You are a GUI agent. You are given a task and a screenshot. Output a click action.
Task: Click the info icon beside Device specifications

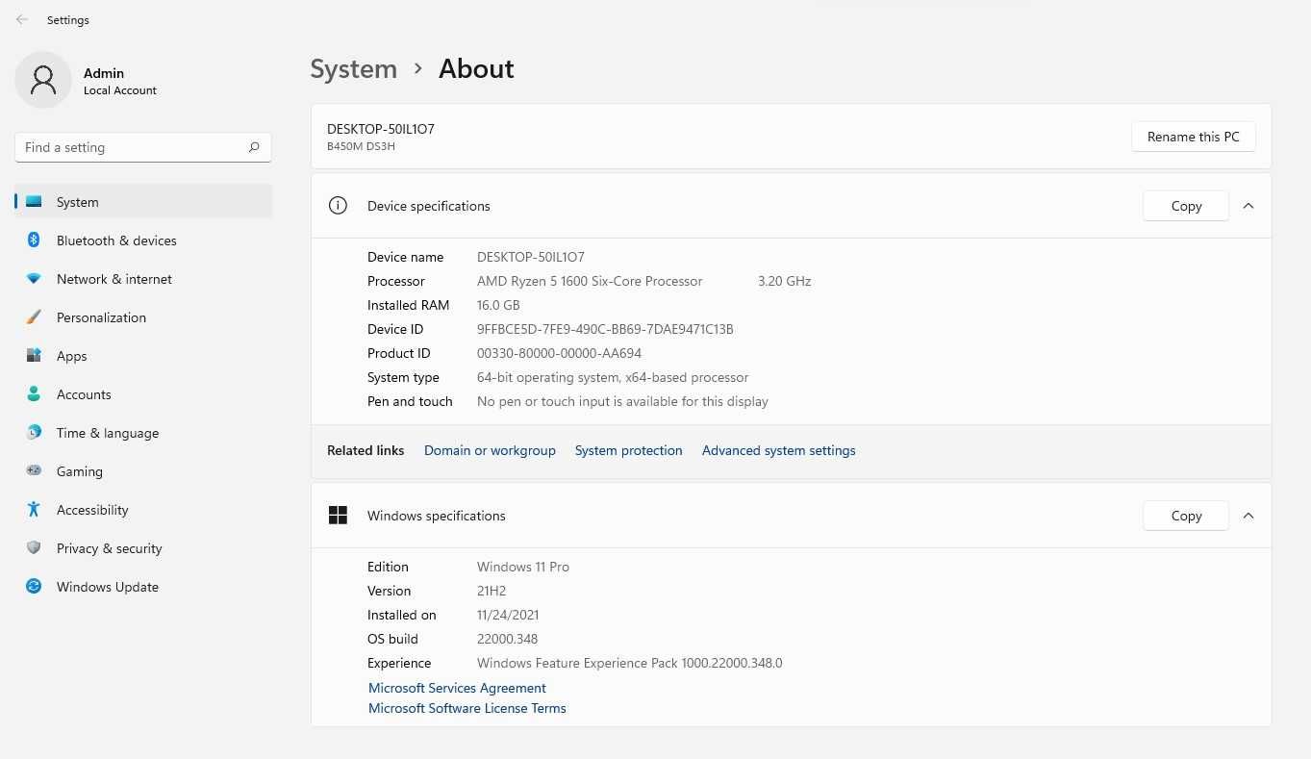(x=338, y=206)
